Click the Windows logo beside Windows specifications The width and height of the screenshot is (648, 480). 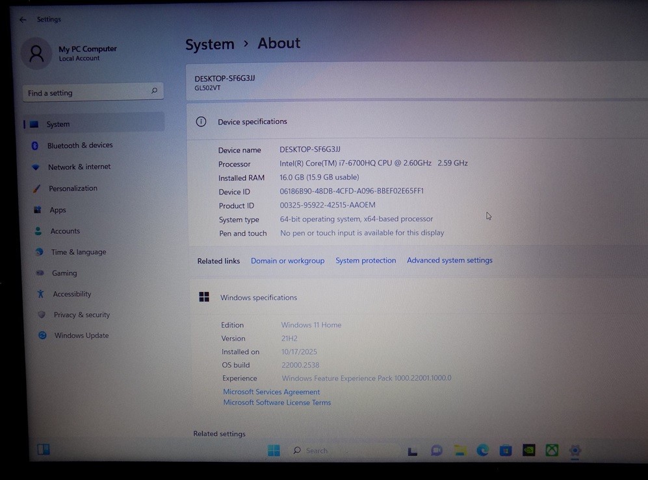(204, 297)
